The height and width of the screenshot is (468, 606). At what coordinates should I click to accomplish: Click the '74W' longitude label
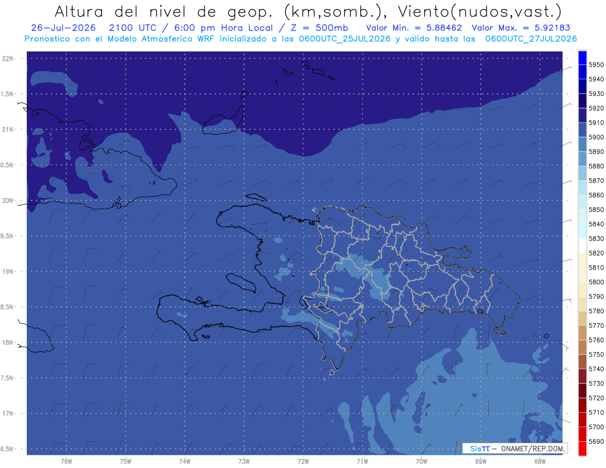tap(185, 461)
